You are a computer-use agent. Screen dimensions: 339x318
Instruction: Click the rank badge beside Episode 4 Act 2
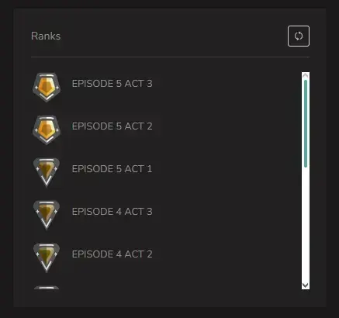click(x=47, y=258)
